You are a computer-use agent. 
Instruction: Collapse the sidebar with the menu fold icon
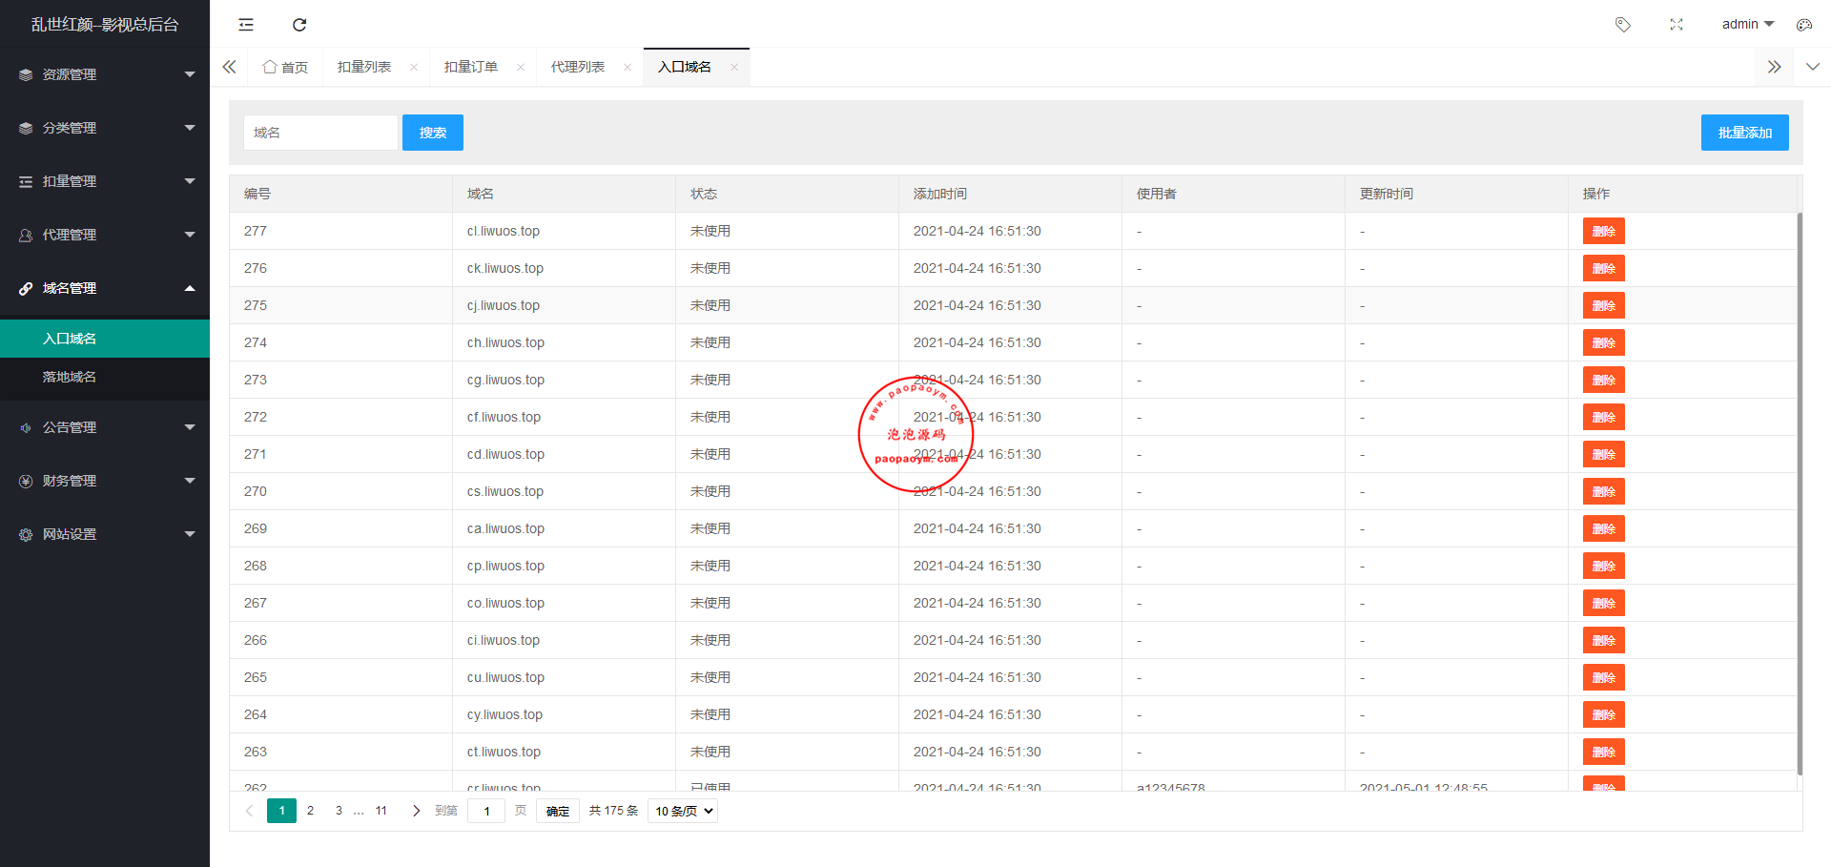(246, 25)
